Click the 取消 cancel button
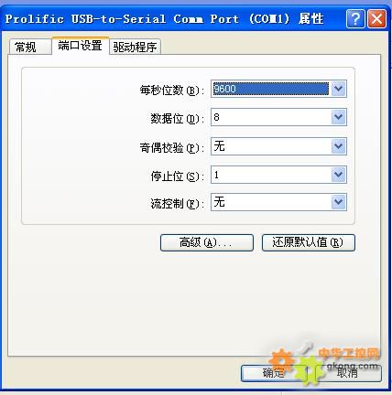Viewport: 392px width, 395px height. [348, 373]
